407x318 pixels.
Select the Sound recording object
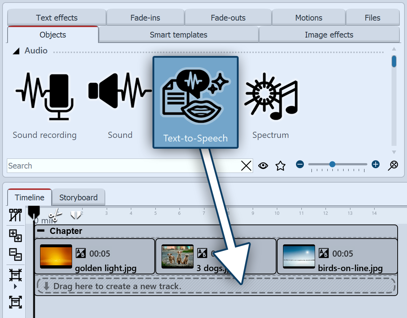(44, 97)
